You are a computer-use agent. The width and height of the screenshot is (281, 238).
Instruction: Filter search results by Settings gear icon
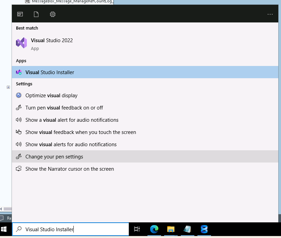[53, 14]
